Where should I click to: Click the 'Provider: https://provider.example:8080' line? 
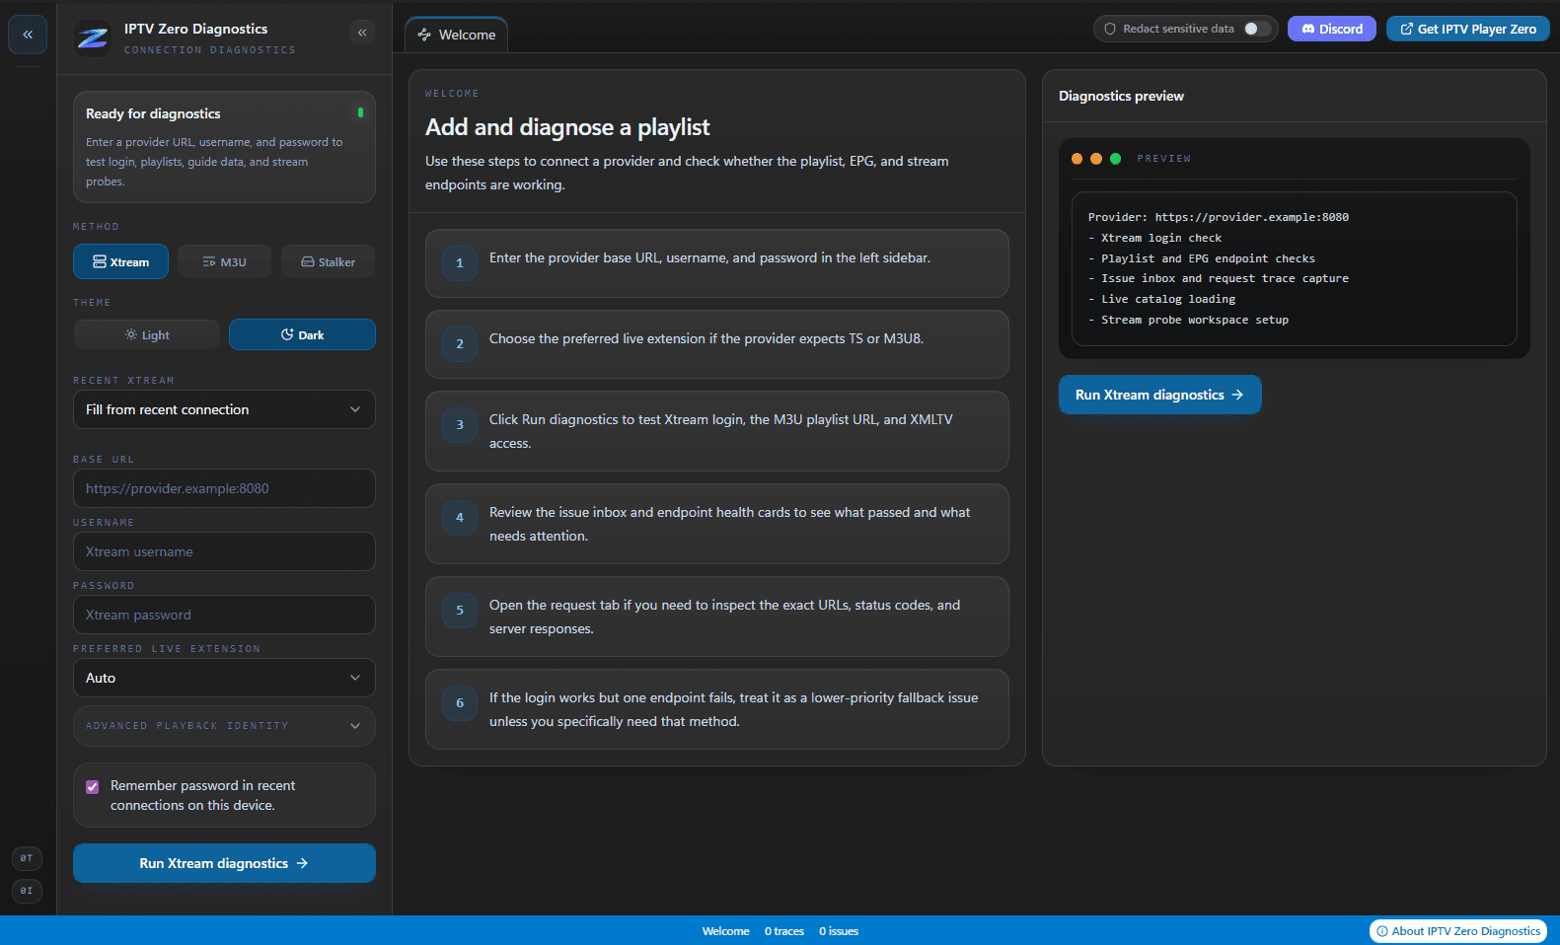1219,217
